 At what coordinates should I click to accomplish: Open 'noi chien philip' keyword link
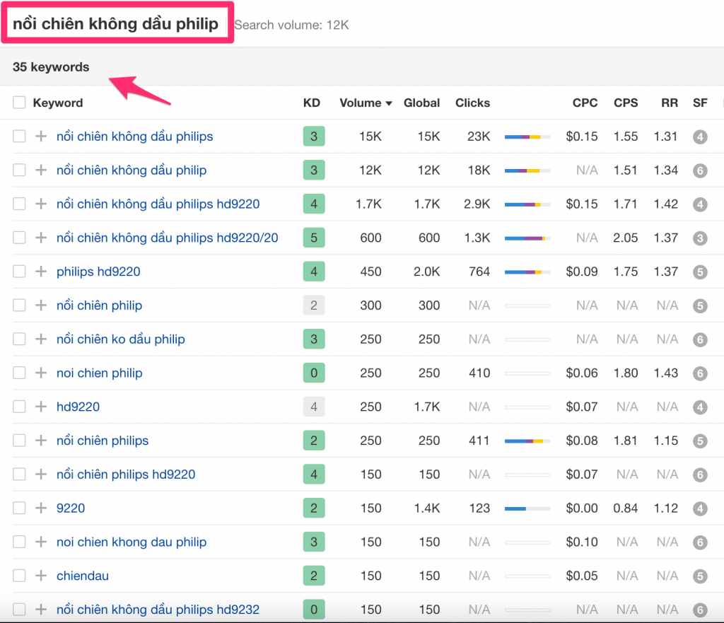coord(99,373)
